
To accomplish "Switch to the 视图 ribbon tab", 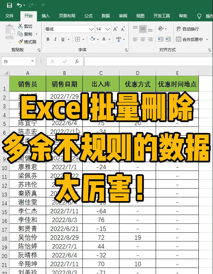I will tap(140, 16).
